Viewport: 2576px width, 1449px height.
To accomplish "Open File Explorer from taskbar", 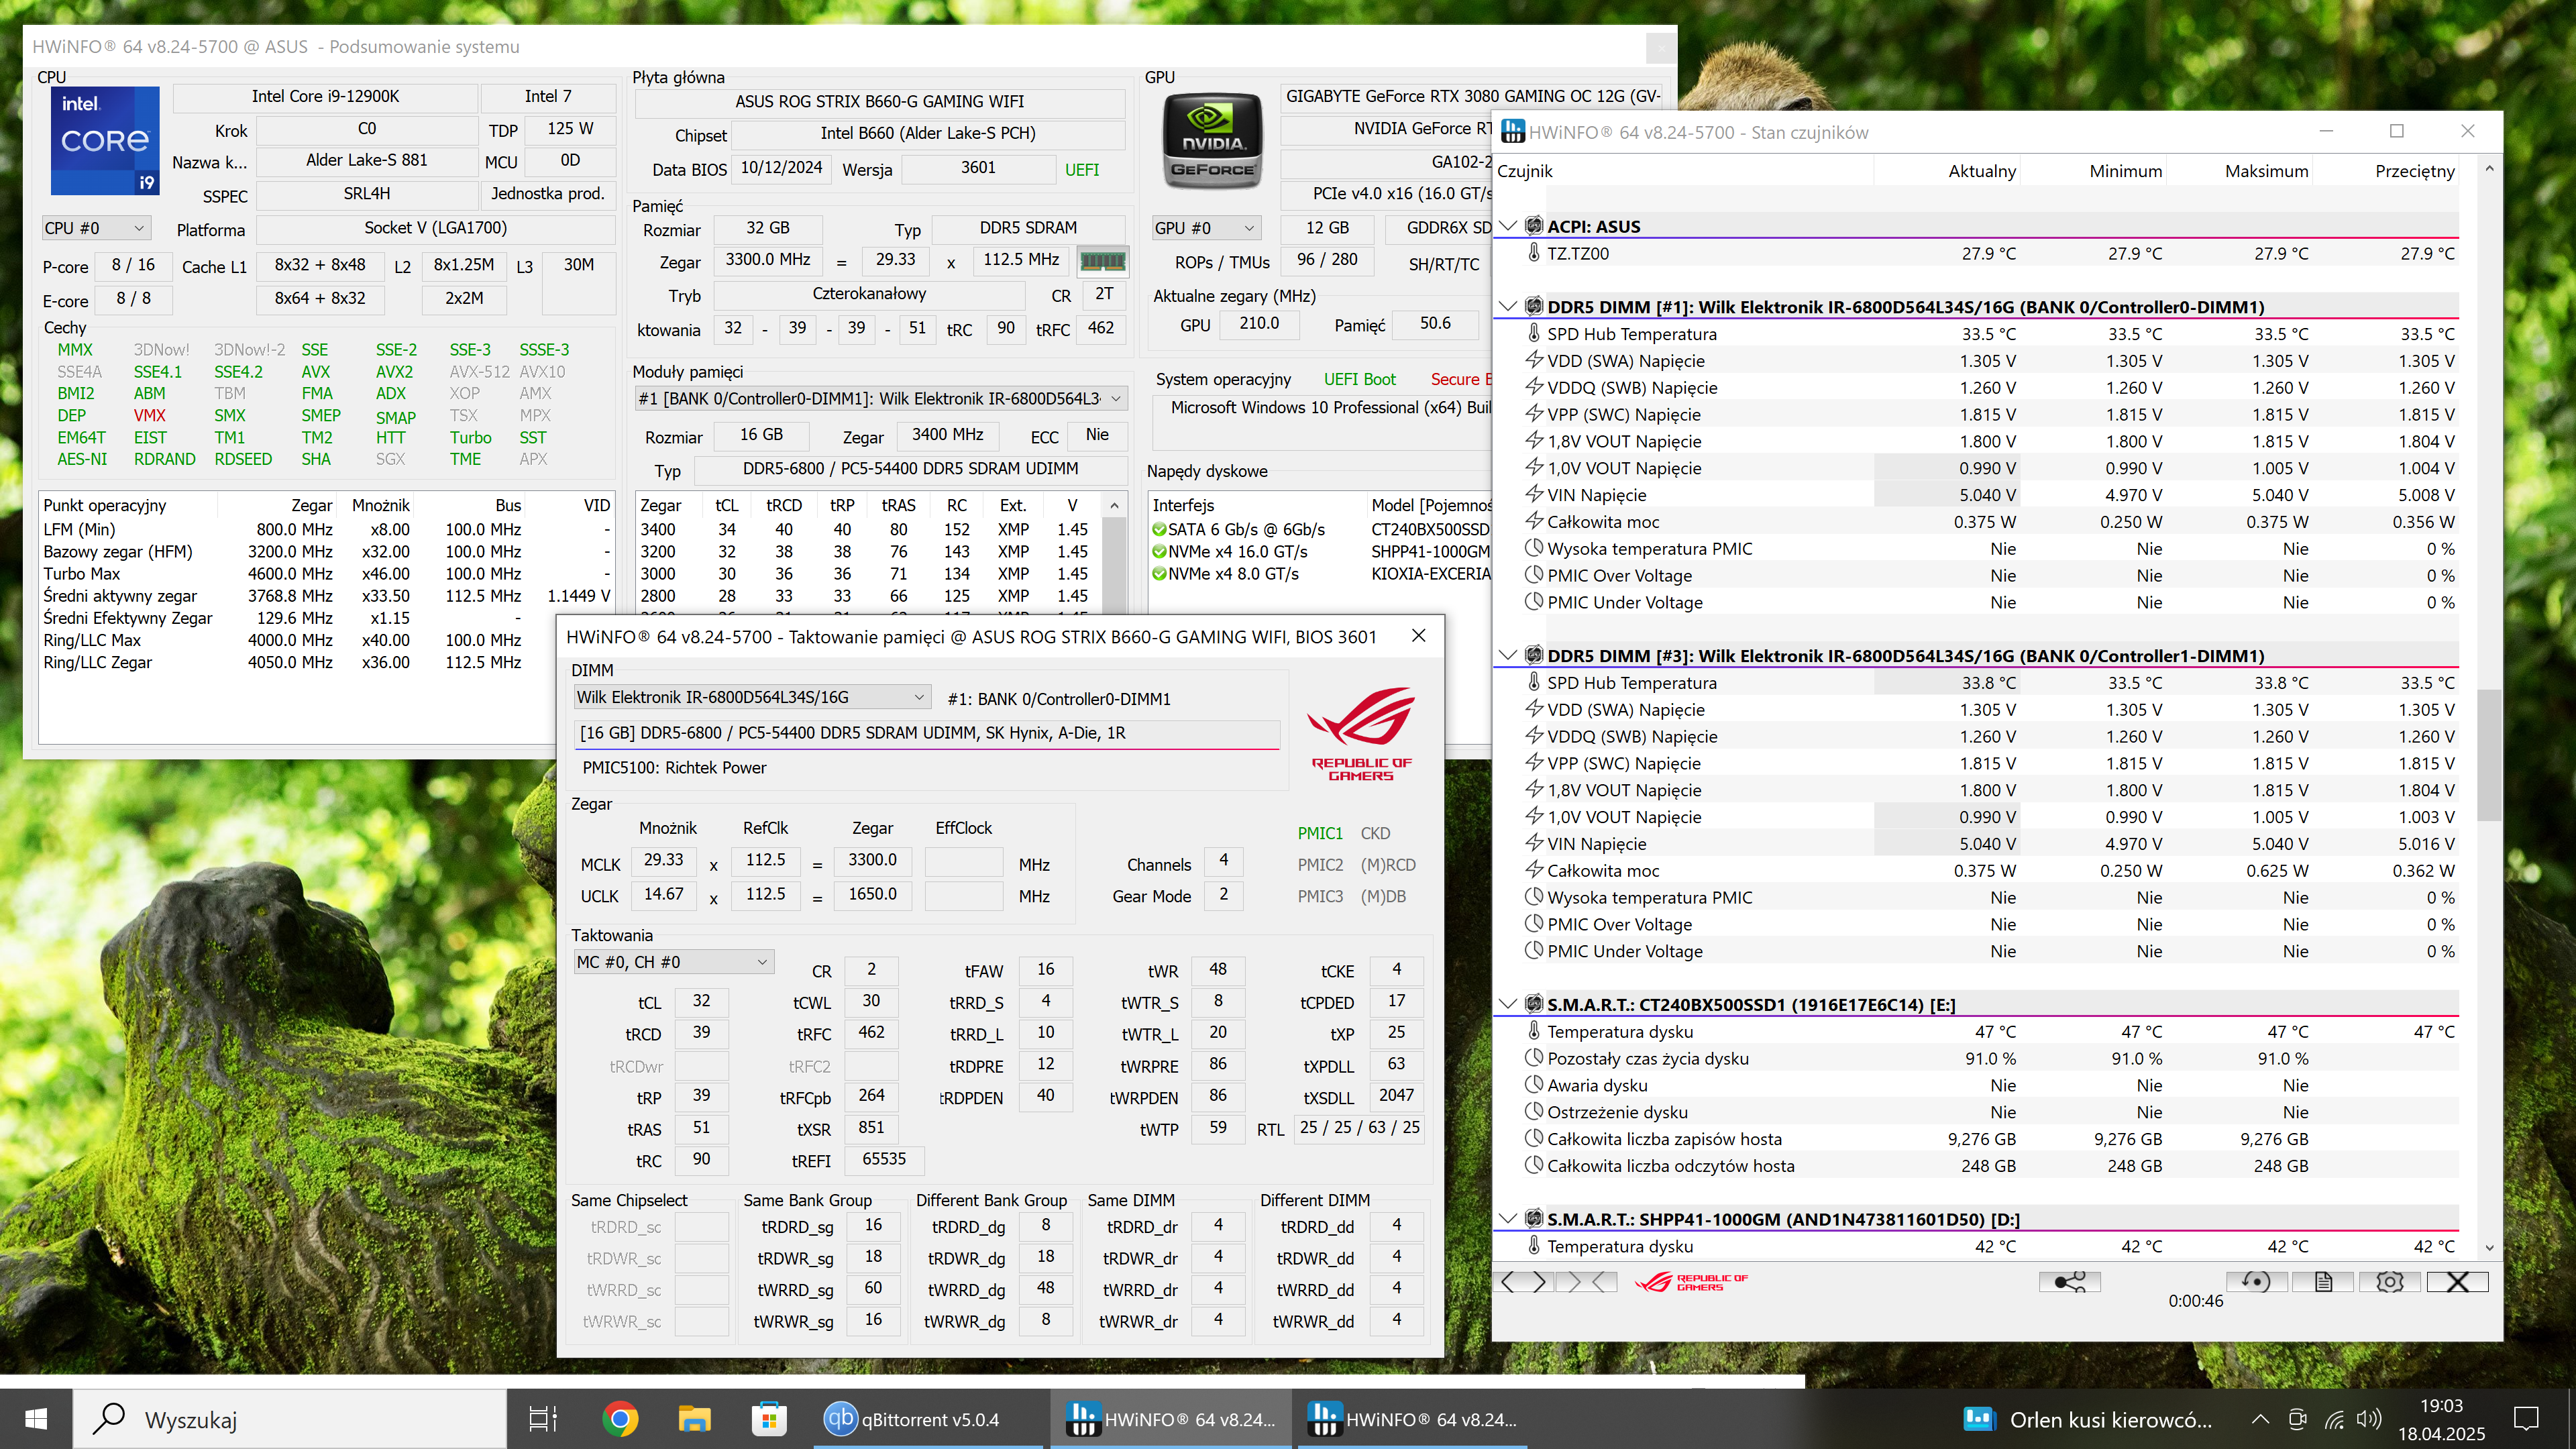I will (694, 1419).
